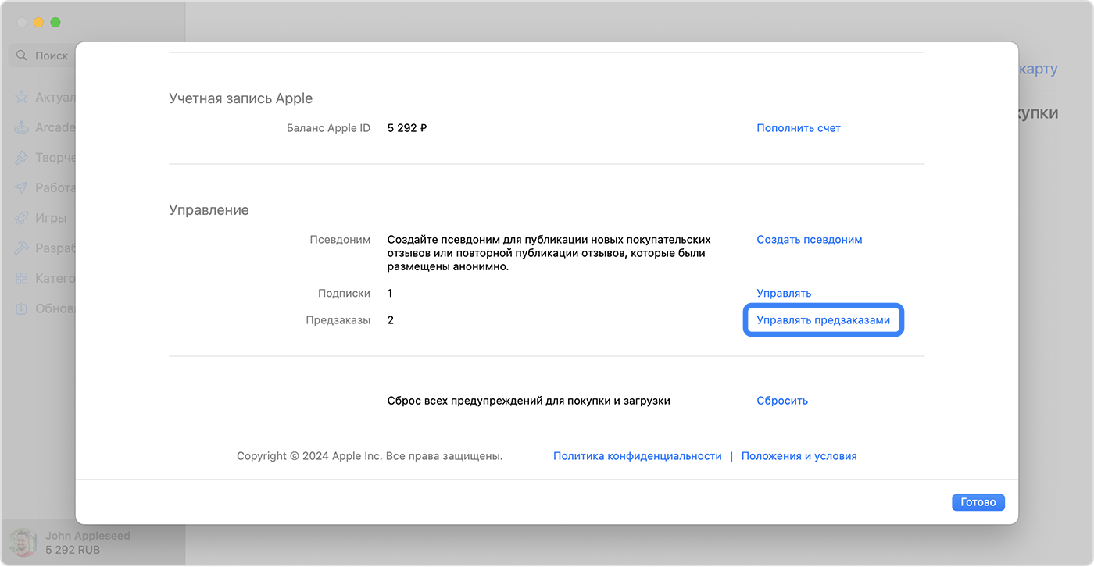The image size is (1094, 567).
Task: Select the Категории grid icon in sidebar
Action: [22, 279]
